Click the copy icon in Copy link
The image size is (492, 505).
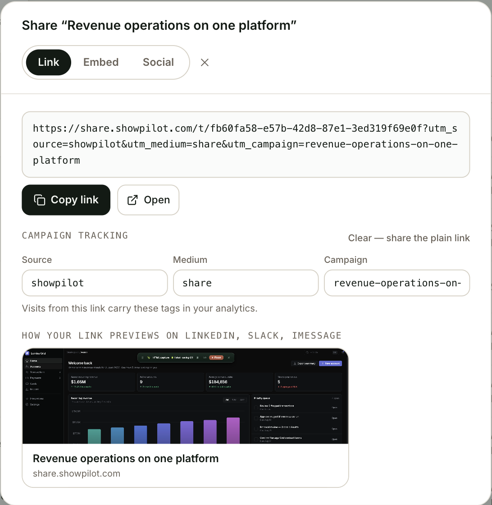coord(40,200)
